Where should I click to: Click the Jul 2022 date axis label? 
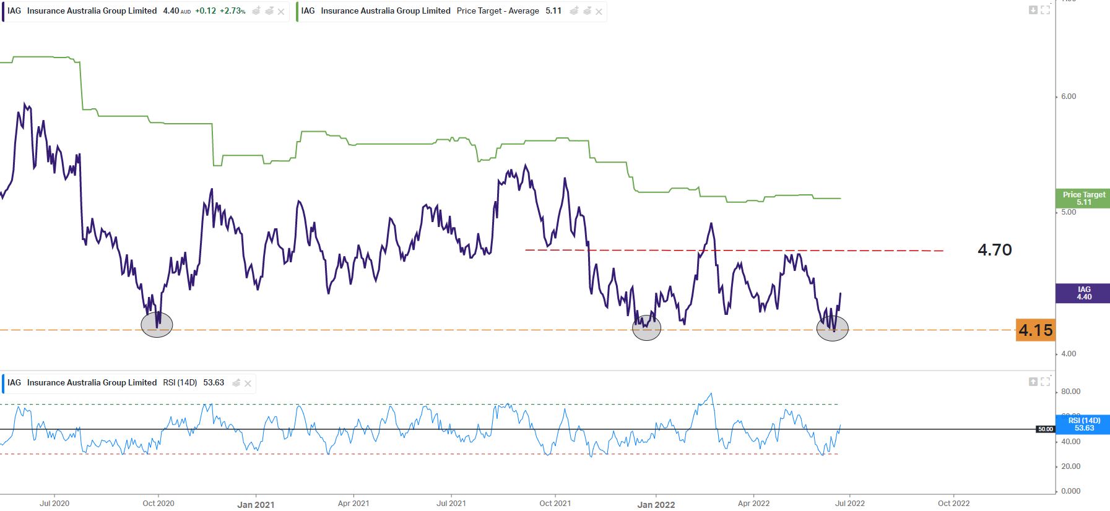tap(850, 504)
